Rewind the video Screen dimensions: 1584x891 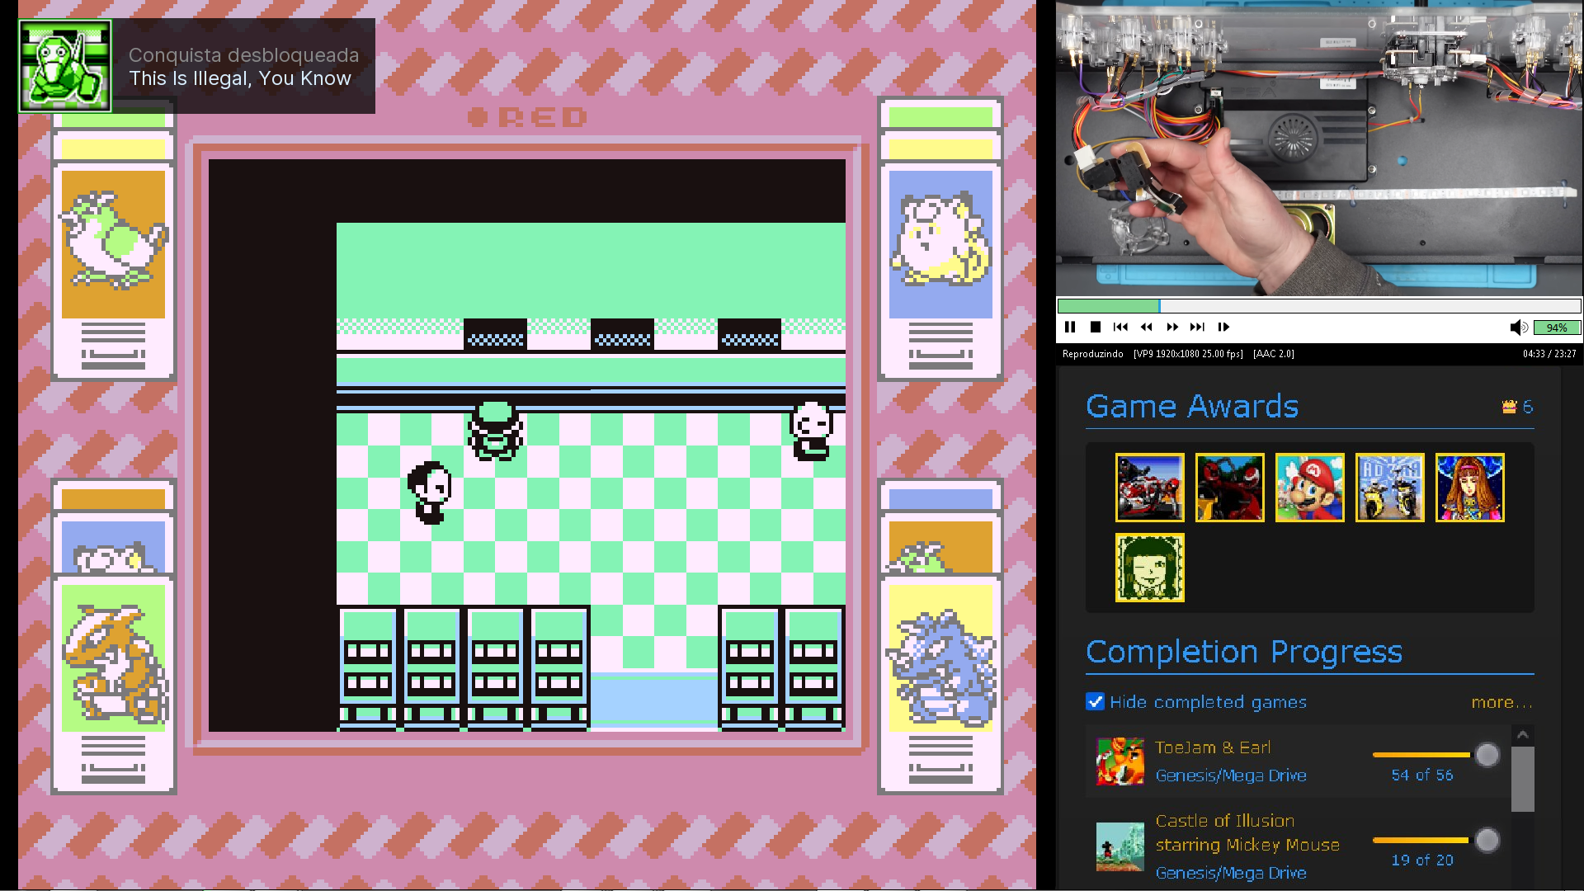pos(1147,328)
